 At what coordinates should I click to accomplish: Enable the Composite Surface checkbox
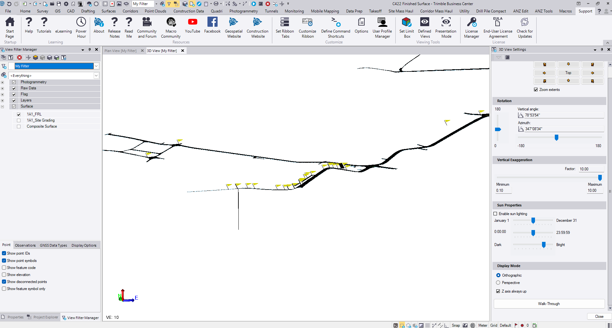click(x=19, y=126)
